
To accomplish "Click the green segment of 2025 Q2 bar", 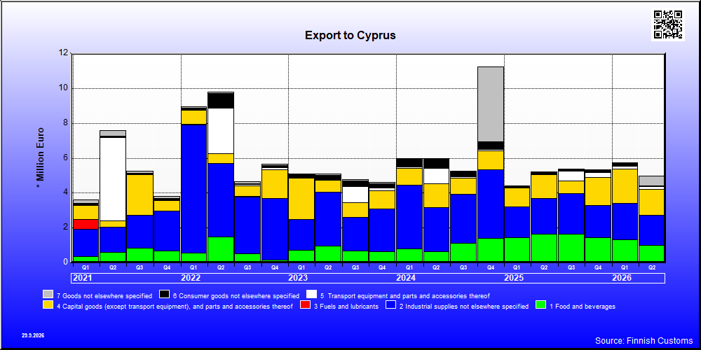I will pyautogui.click(x=544, y=248).
